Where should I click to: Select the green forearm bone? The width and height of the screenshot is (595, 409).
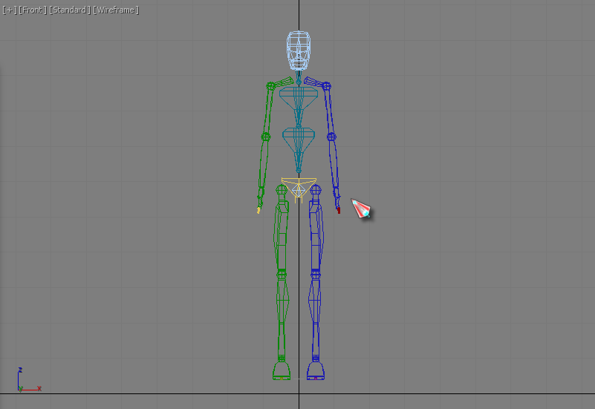point(264,164)
